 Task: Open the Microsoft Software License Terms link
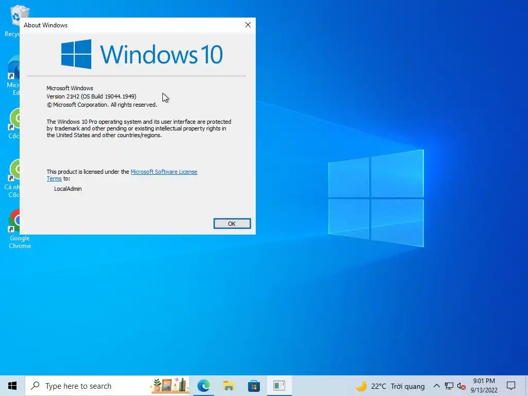(163, 172)
